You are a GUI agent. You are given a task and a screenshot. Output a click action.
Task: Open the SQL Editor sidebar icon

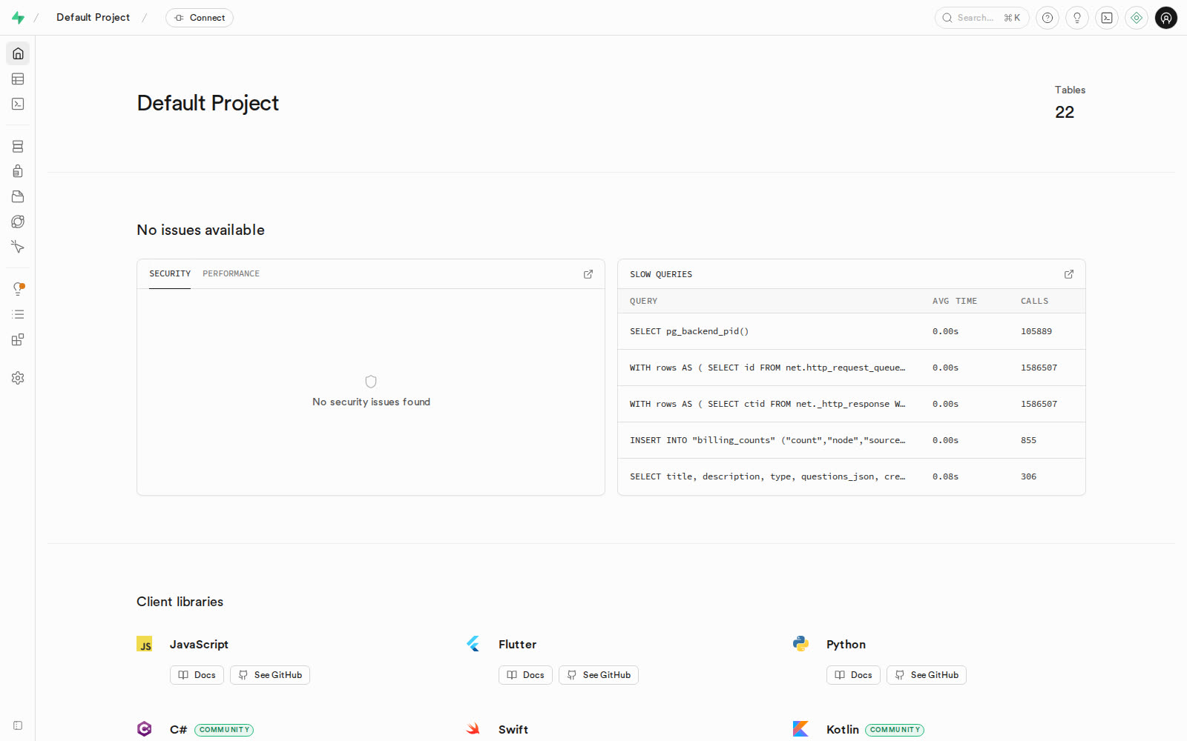[18, 104]
